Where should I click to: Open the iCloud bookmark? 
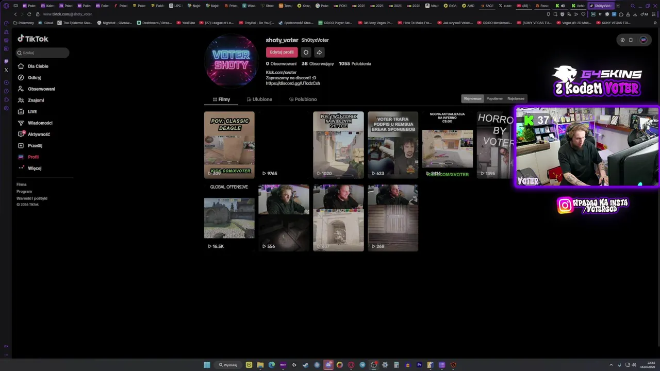(46, 23)
